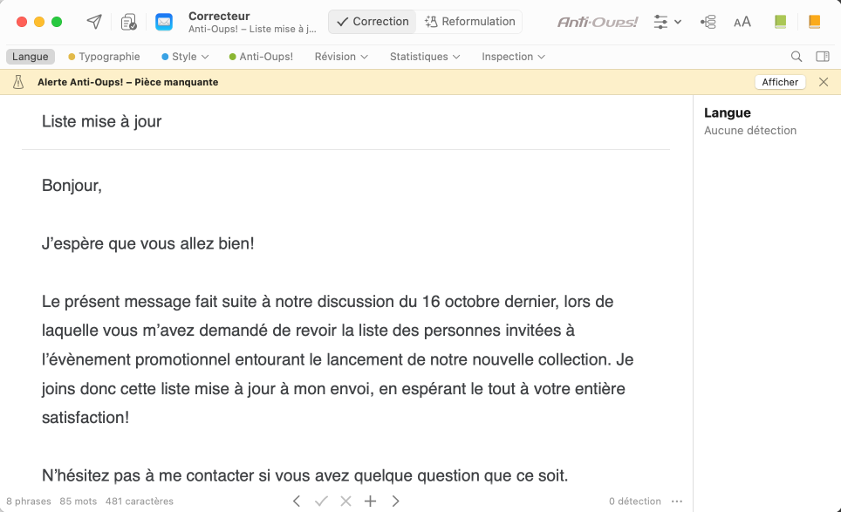Click the more options ellipsis
The width and height of the screenshot is (841, 512).
[677, 502]
